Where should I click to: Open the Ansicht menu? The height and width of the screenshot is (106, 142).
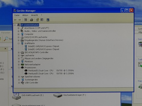tap(34, 15)
